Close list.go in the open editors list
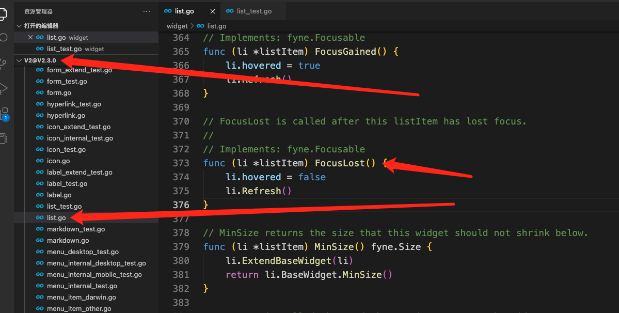619x313 pixels. [30, 38]
